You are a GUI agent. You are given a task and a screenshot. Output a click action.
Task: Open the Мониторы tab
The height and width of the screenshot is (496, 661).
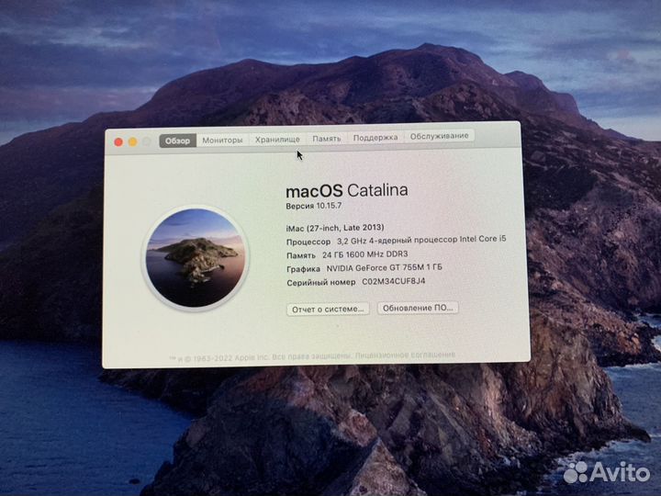click(x=222, y=140)
